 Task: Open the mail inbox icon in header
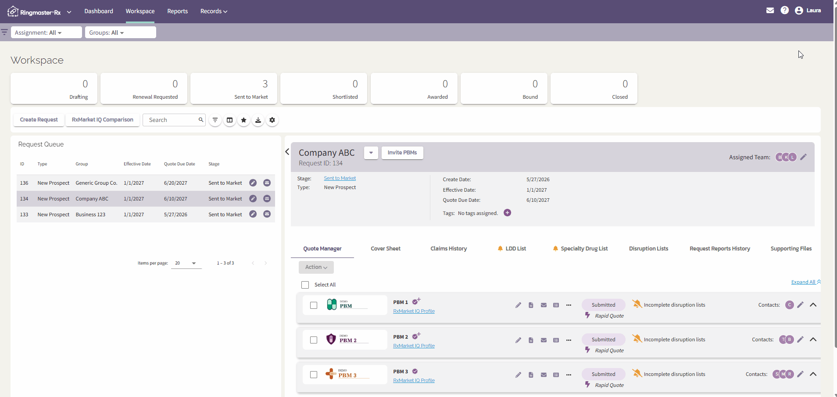tap(770, 11)
